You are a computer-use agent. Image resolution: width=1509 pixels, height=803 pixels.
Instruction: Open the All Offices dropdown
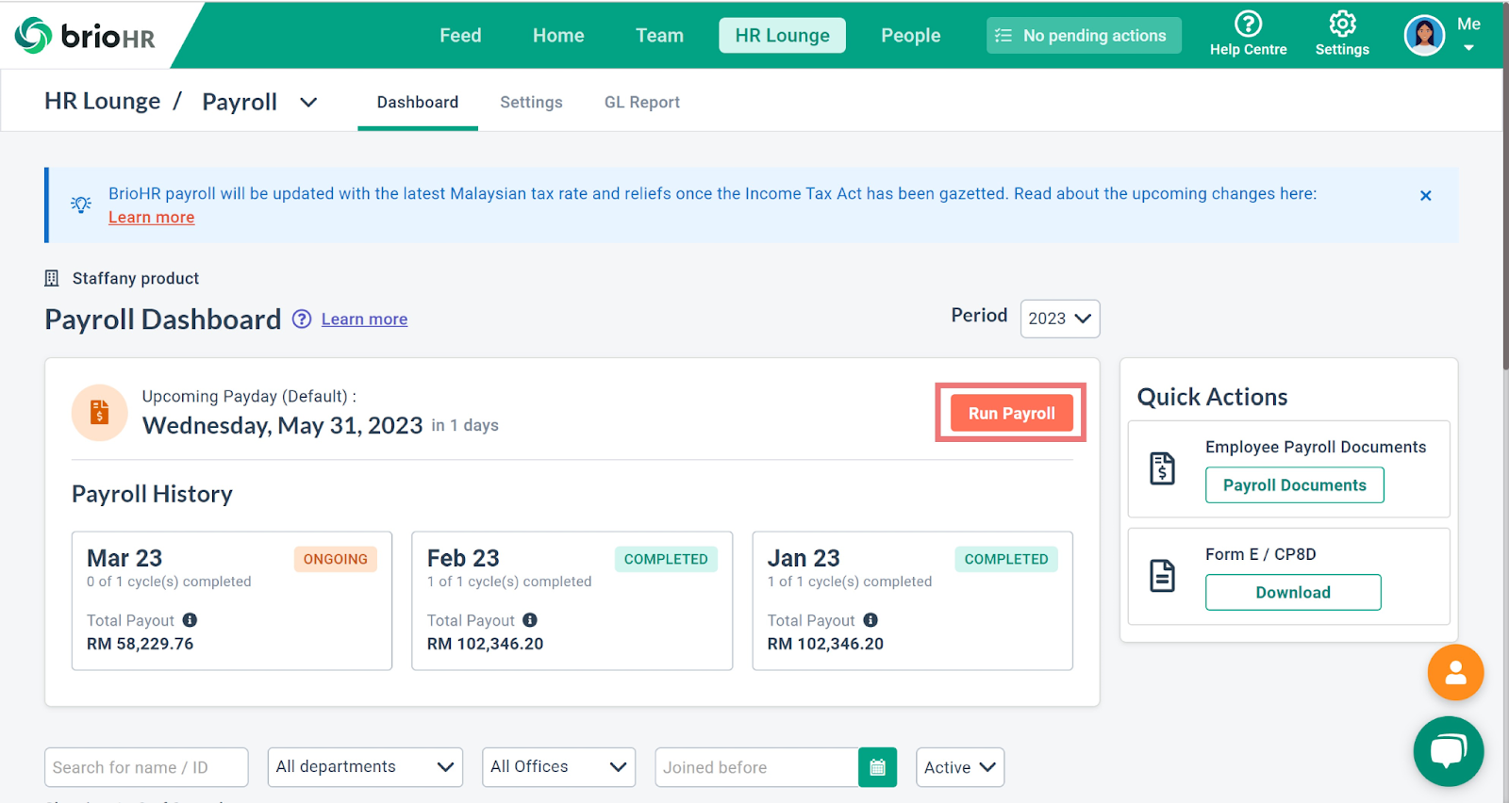point(558,767)
